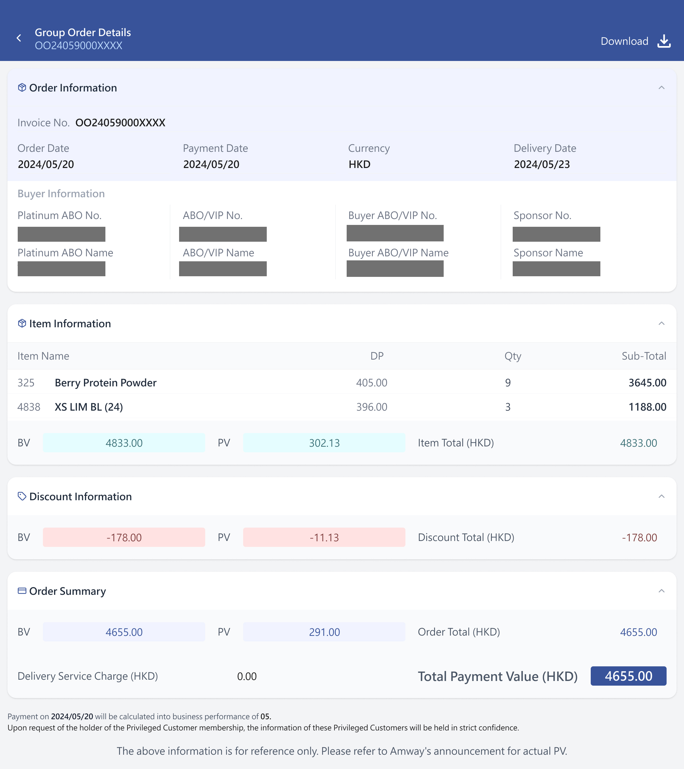The height and width of the screenshot is (769, 684).
Task: Collapse the Order Summary section
Action: tap(661, 591)
